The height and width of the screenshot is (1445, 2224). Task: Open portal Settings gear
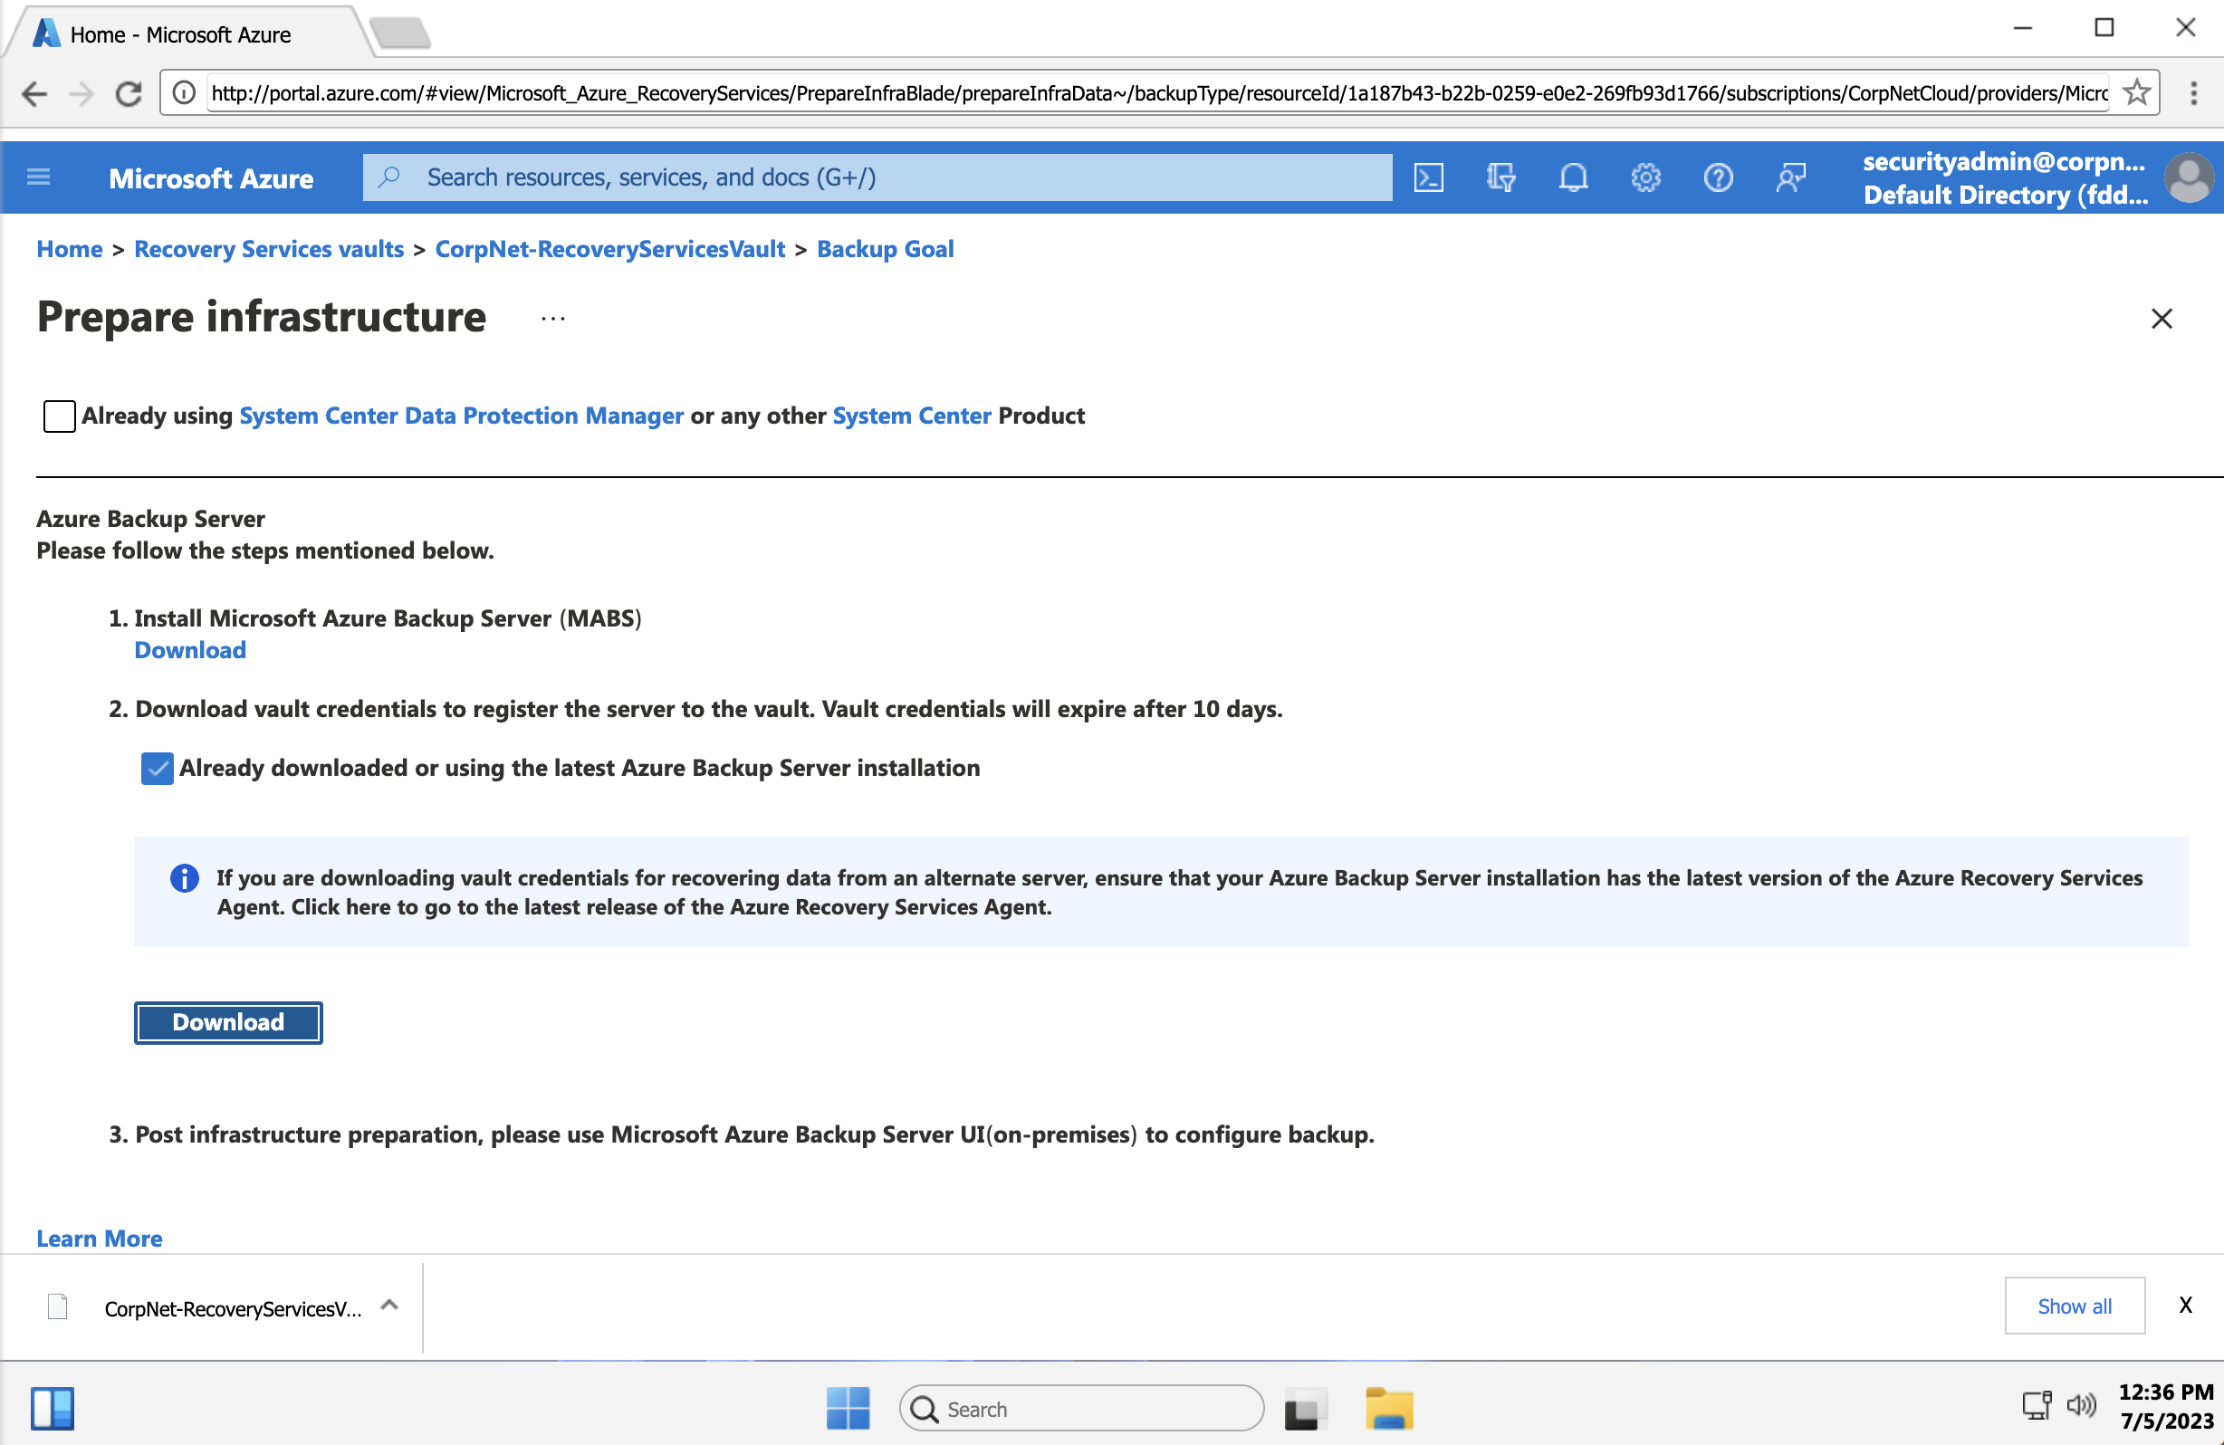point(1645,177)
